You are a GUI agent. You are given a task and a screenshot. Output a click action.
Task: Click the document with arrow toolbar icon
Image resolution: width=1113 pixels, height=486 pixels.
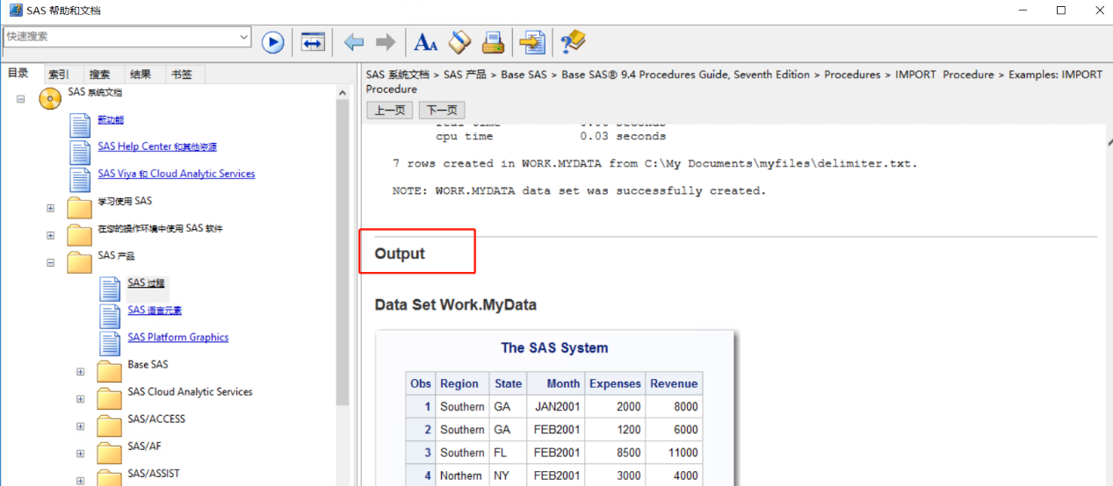coord(531,42)
